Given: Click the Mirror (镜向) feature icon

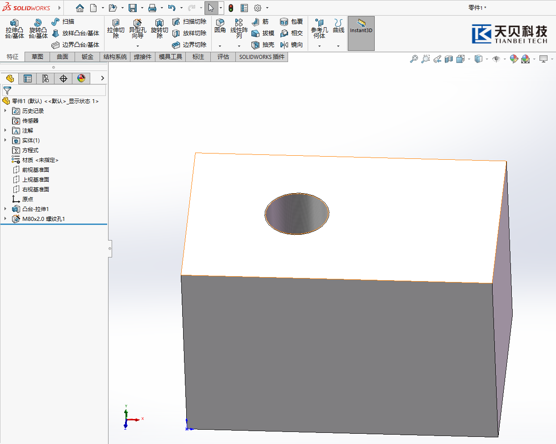Looking at the screenshot, I should pos(284,45).
